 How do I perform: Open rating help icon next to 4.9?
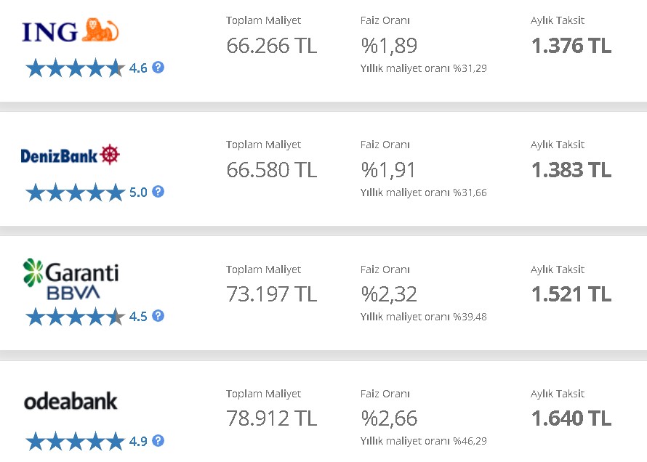[x=158, y=440]
